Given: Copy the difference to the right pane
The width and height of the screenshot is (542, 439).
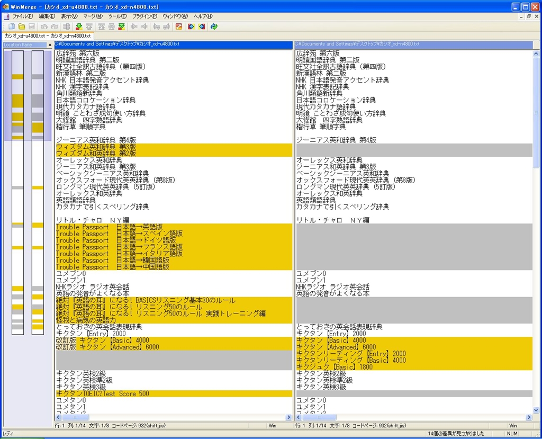Looking at the screenshot, I should click(x=134, y=26).
